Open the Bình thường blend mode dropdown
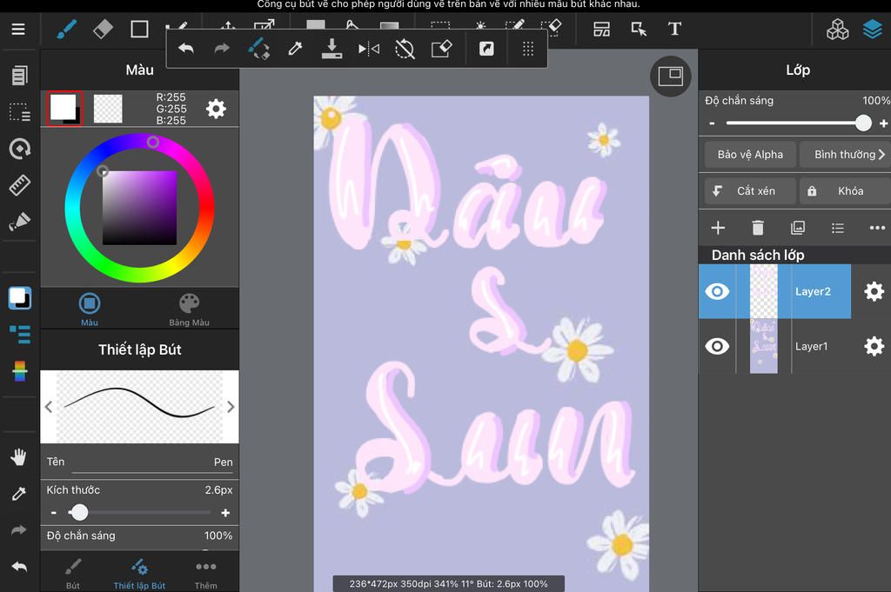The image size is (891, 592). (847, 155)
